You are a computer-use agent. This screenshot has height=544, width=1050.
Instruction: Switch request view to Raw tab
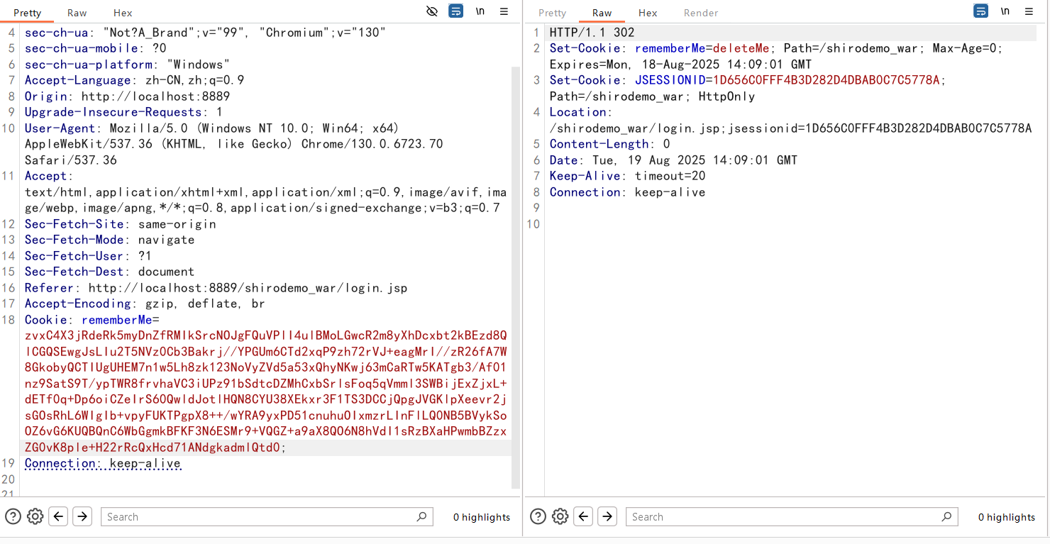(x=77, y=13)
